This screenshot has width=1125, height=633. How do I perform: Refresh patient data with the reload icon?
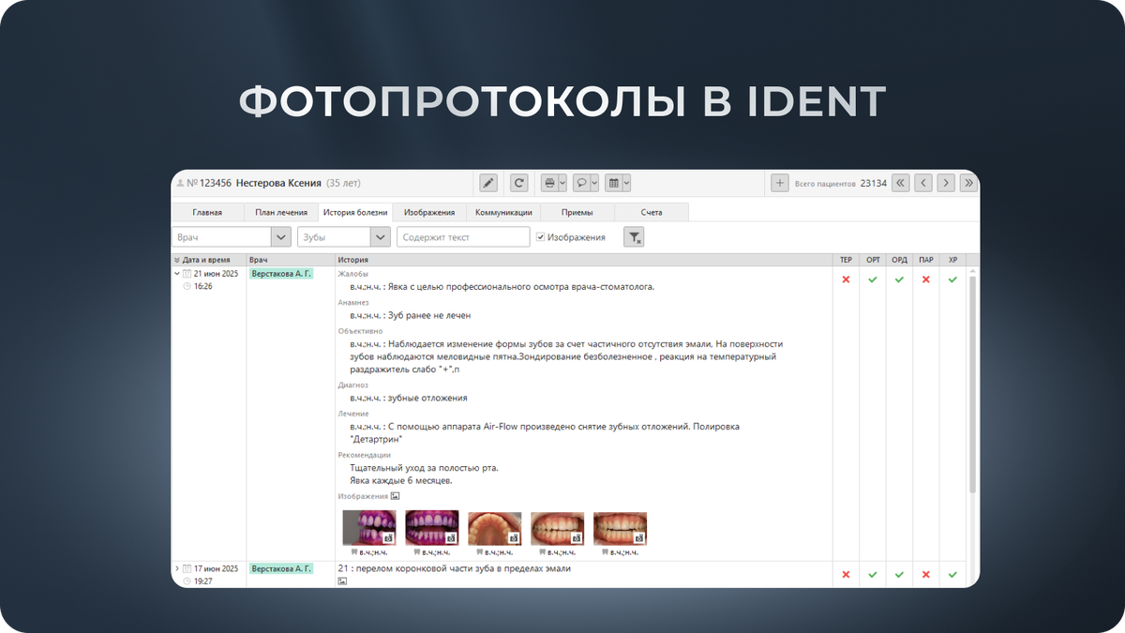tap(518, 183)
